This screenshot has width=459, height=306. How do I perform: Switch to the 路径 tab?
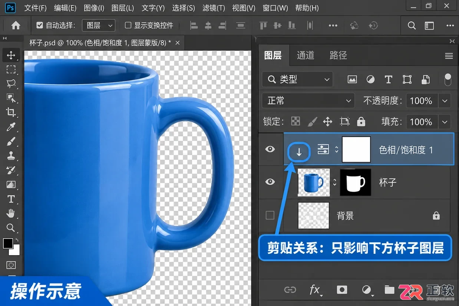pos(338,55)
